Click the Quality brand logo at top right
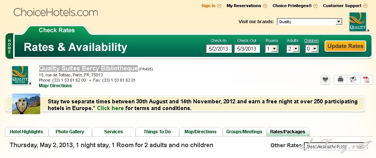Screen dimensions: 376x158 [358, 22]
